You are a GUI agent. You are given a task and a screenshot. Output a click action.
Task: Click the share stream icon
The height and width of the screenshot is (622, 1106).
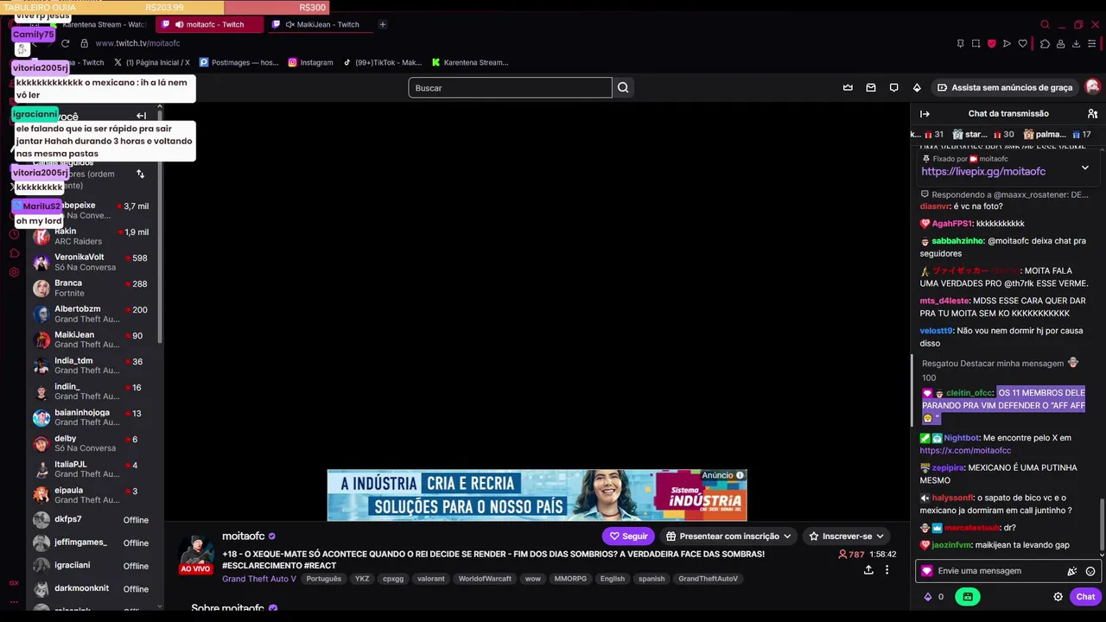pyautogui.click(x=868, y=570)
